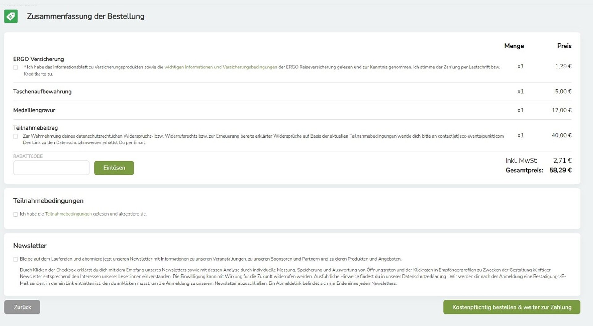Click the green tag icon beside the order summary heading

(11, 16)
